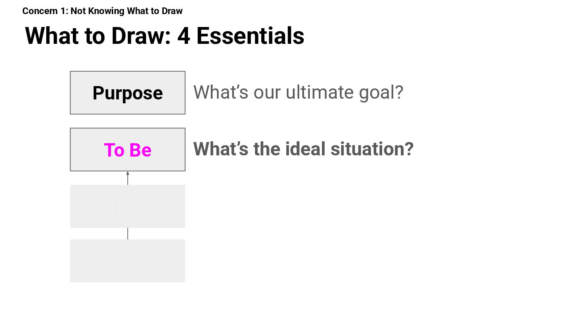Select the bottom faded gray box
The image size is (564, 317).
(x=128, y=261)
